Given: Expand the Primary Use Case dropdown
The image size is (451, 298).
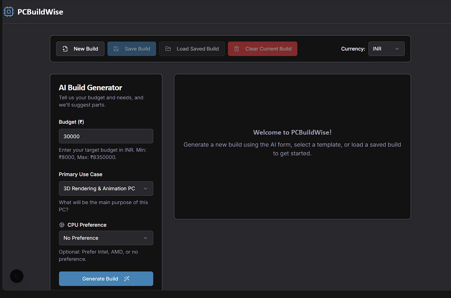Looking at the screenshot, I should [106, 188].
